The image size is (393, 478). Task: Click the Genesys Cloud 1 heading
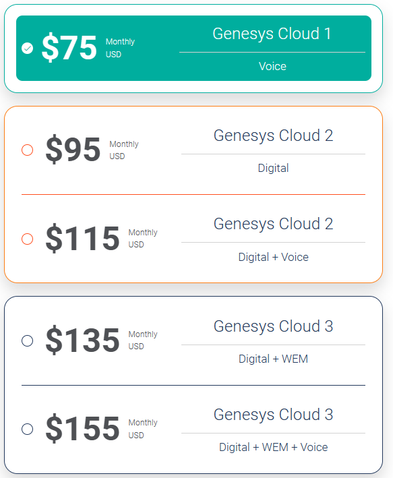pos(272,34)
